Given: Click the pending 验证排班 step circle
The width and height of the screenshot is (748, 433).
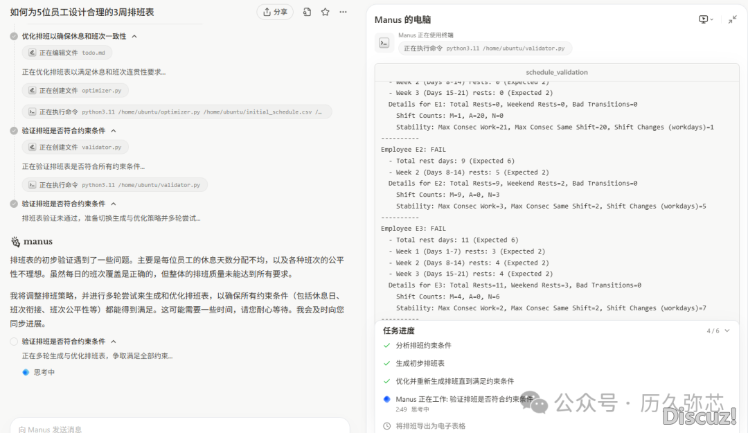Looking at the screenshot, I should [x=14, y=342].
